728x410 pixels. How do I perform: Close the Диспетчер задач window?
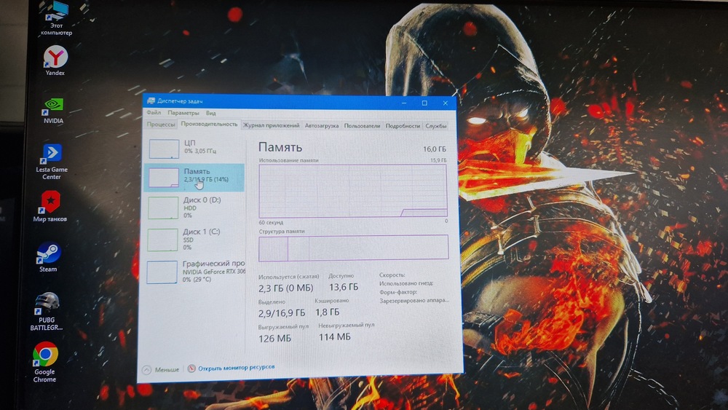coord(446,103)
